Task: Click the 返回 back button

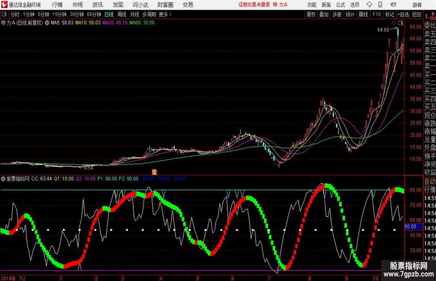Action: (416, 14)
